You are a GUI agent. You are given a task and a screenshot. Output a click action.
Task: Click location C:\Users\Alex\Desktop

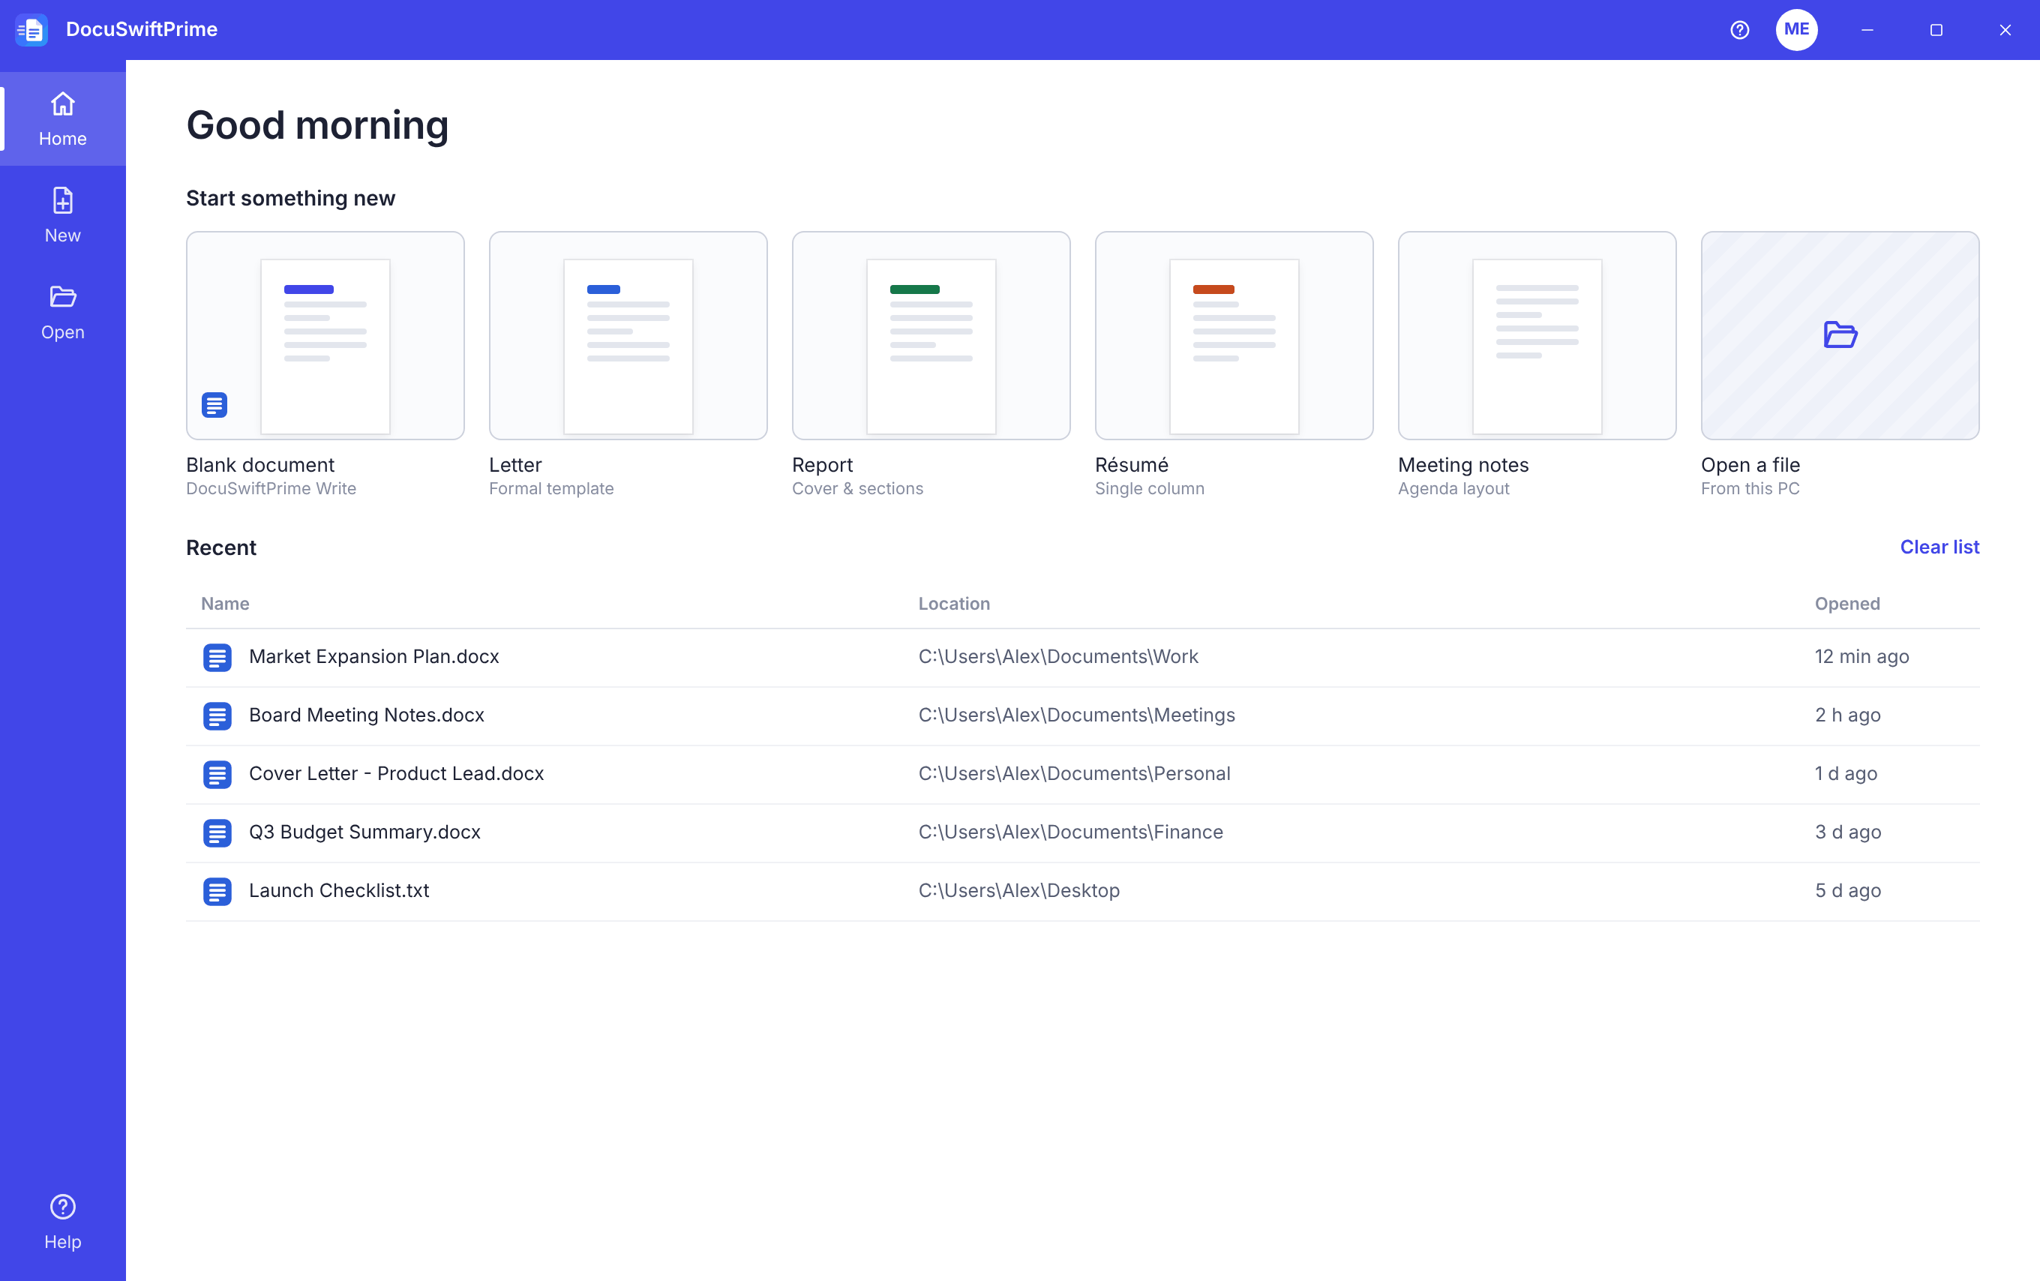[1019, 890]
